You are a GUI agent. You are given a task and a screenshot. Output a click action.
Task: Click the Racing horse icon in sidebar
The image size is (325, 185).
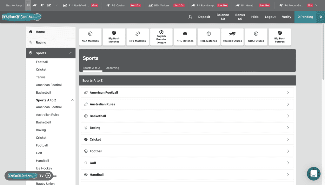click(31, 42)
